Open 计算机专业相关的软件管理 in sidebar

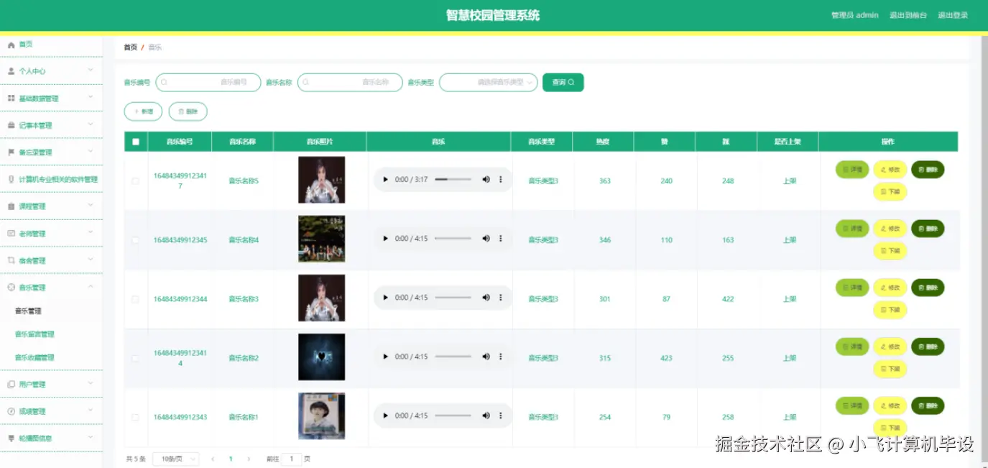51,179
